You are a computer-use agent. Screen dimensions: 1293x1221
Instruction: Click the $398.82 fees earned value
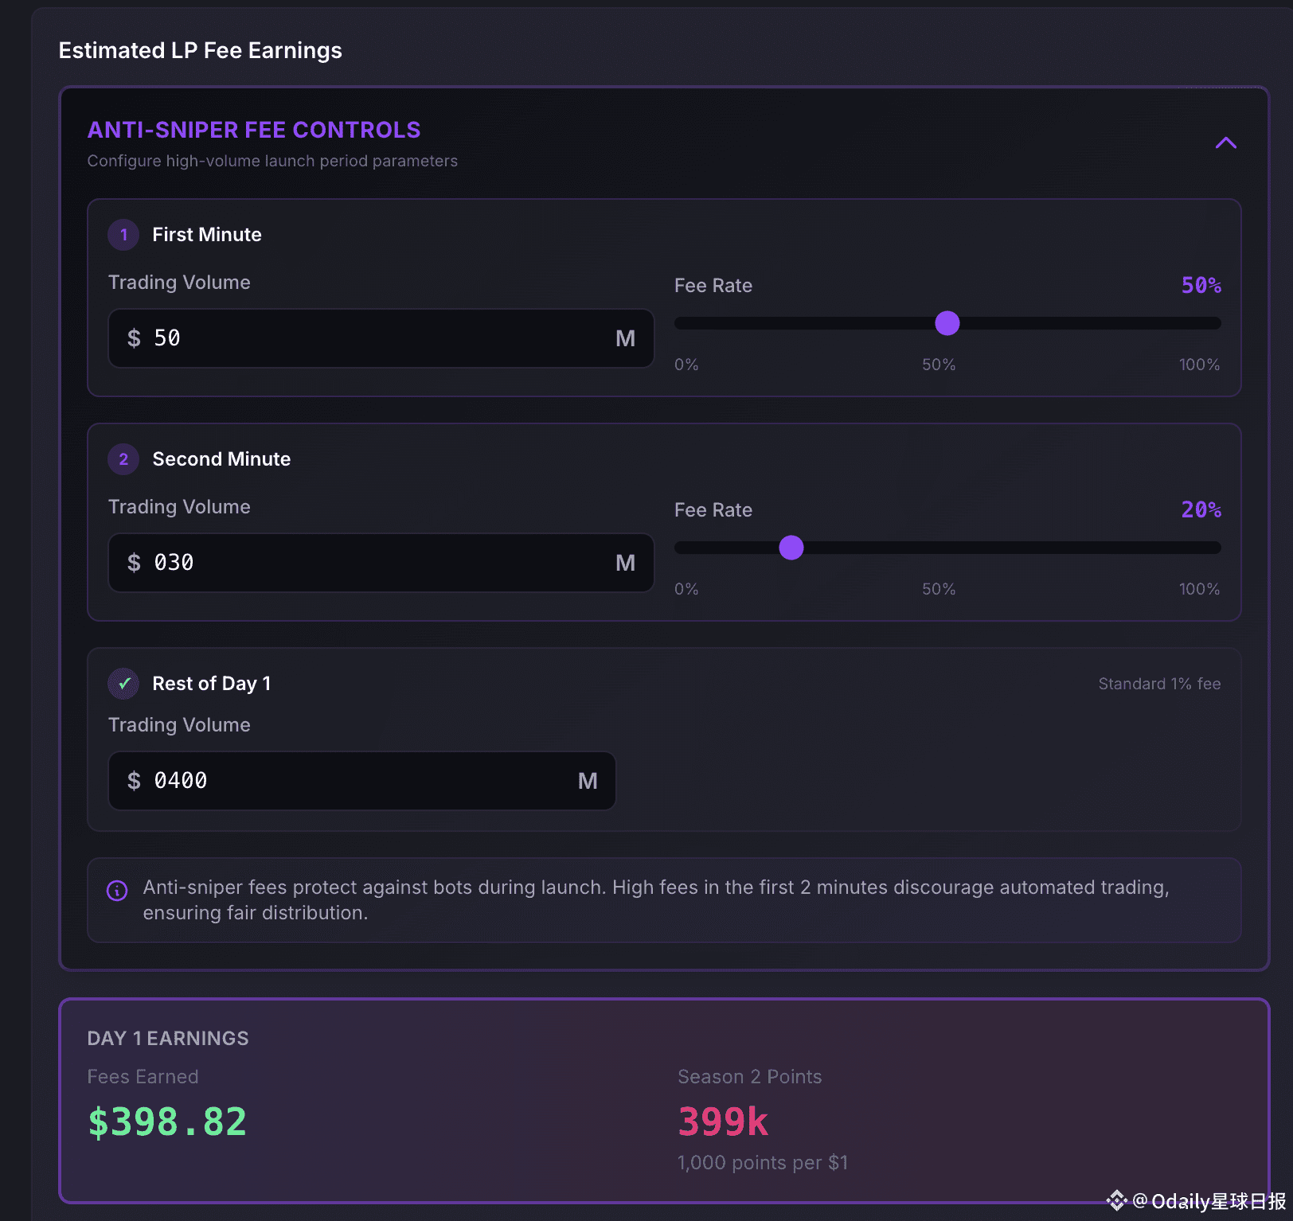[167, 1122]
